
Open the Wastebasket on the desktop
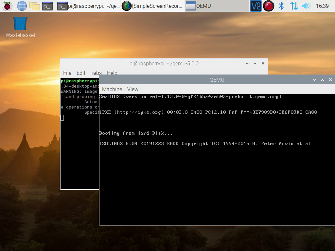pyautogui.click(x=20, y=27)
